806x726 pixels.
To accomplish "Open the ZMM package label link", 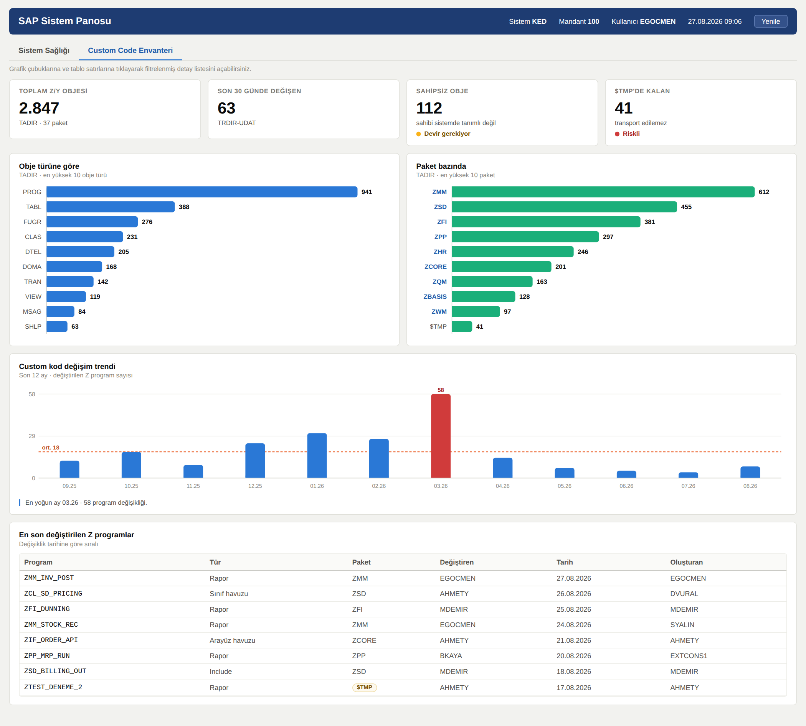I will (439, 192).
